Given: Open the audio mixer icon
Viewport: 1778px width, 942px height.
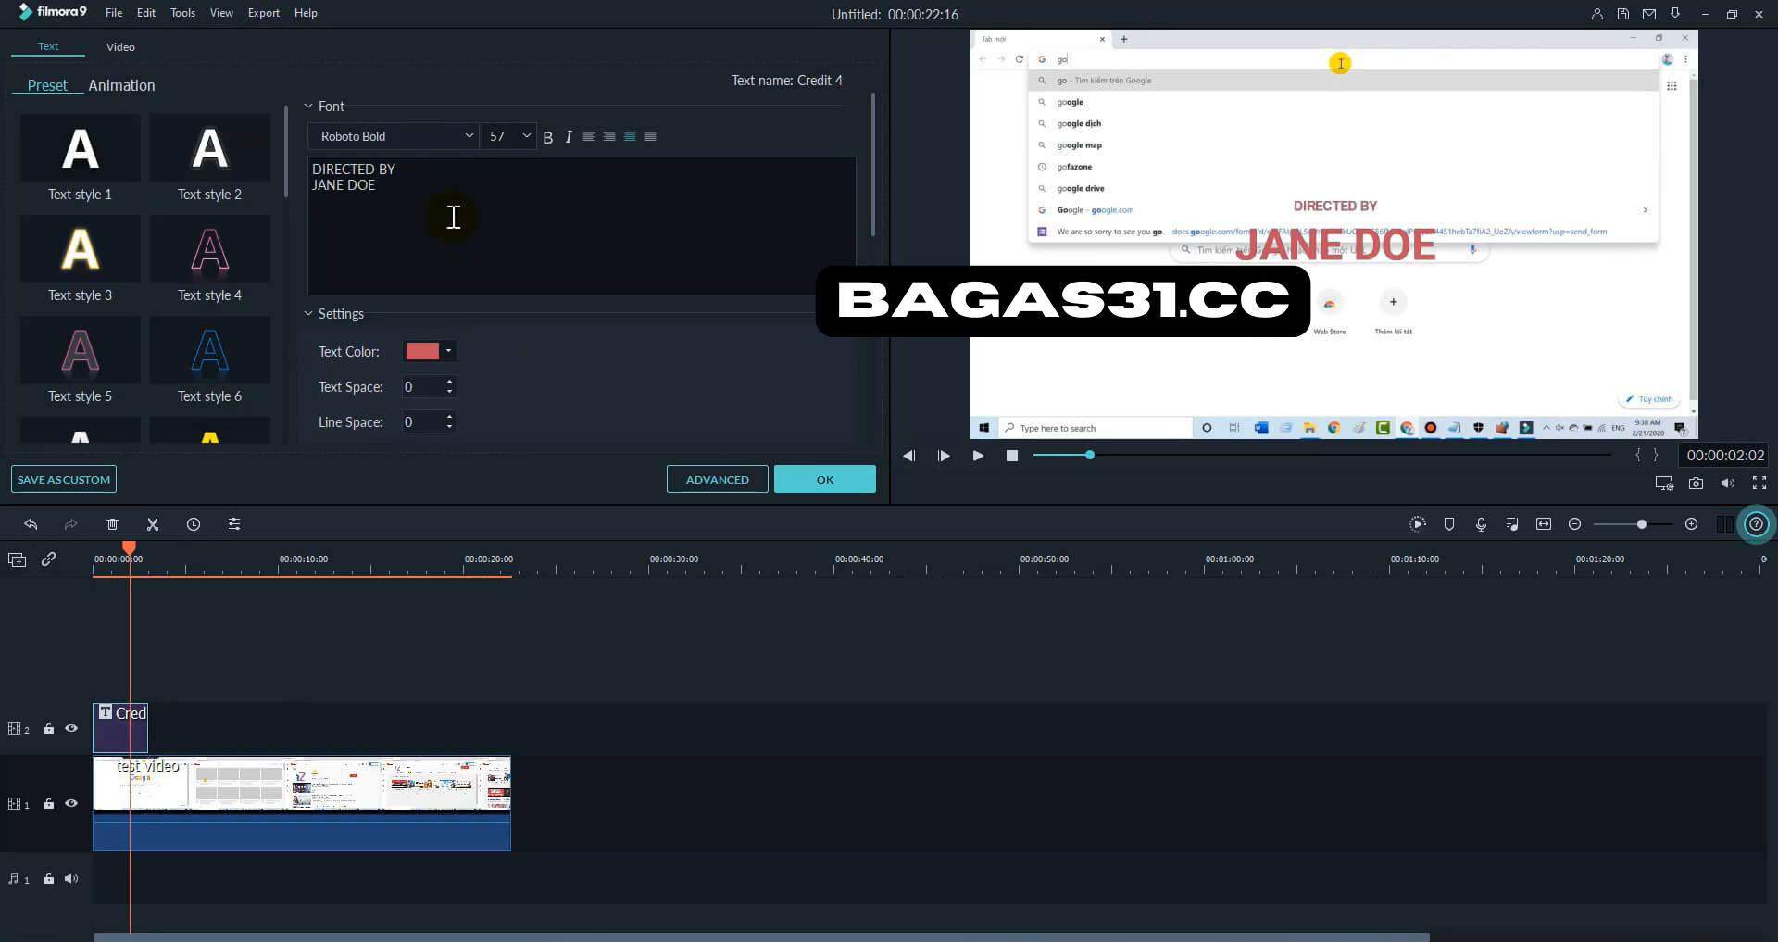Looking at the screenshot, I should 1512,524.
